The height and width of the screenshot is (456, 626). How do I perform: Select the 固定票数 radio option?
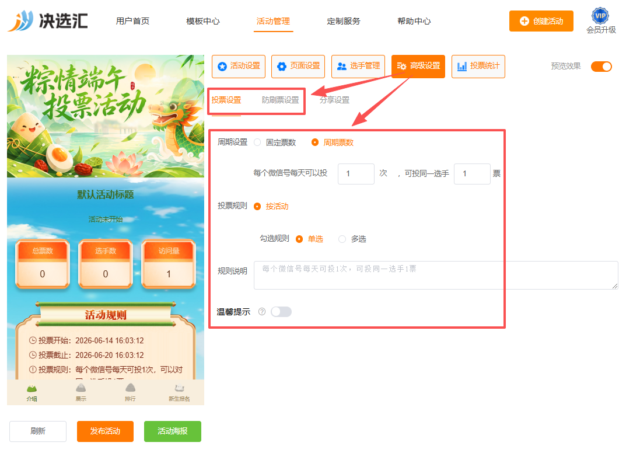click(257, 142)
